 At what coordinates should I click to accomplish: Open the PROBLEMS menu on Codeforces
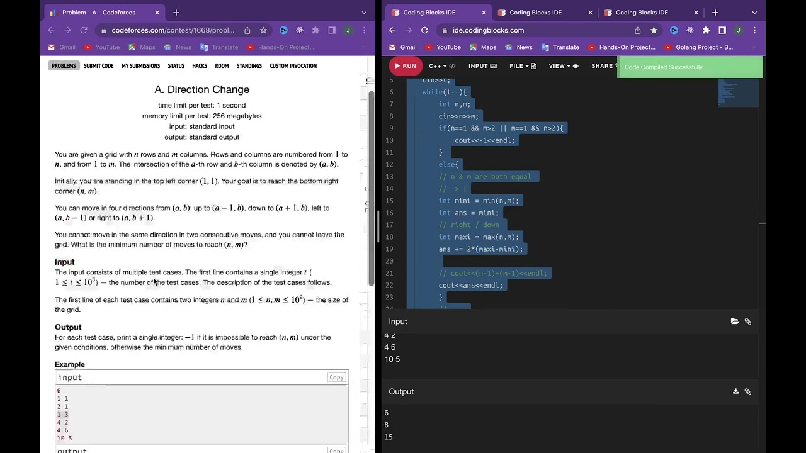click(x=64, y=66)
